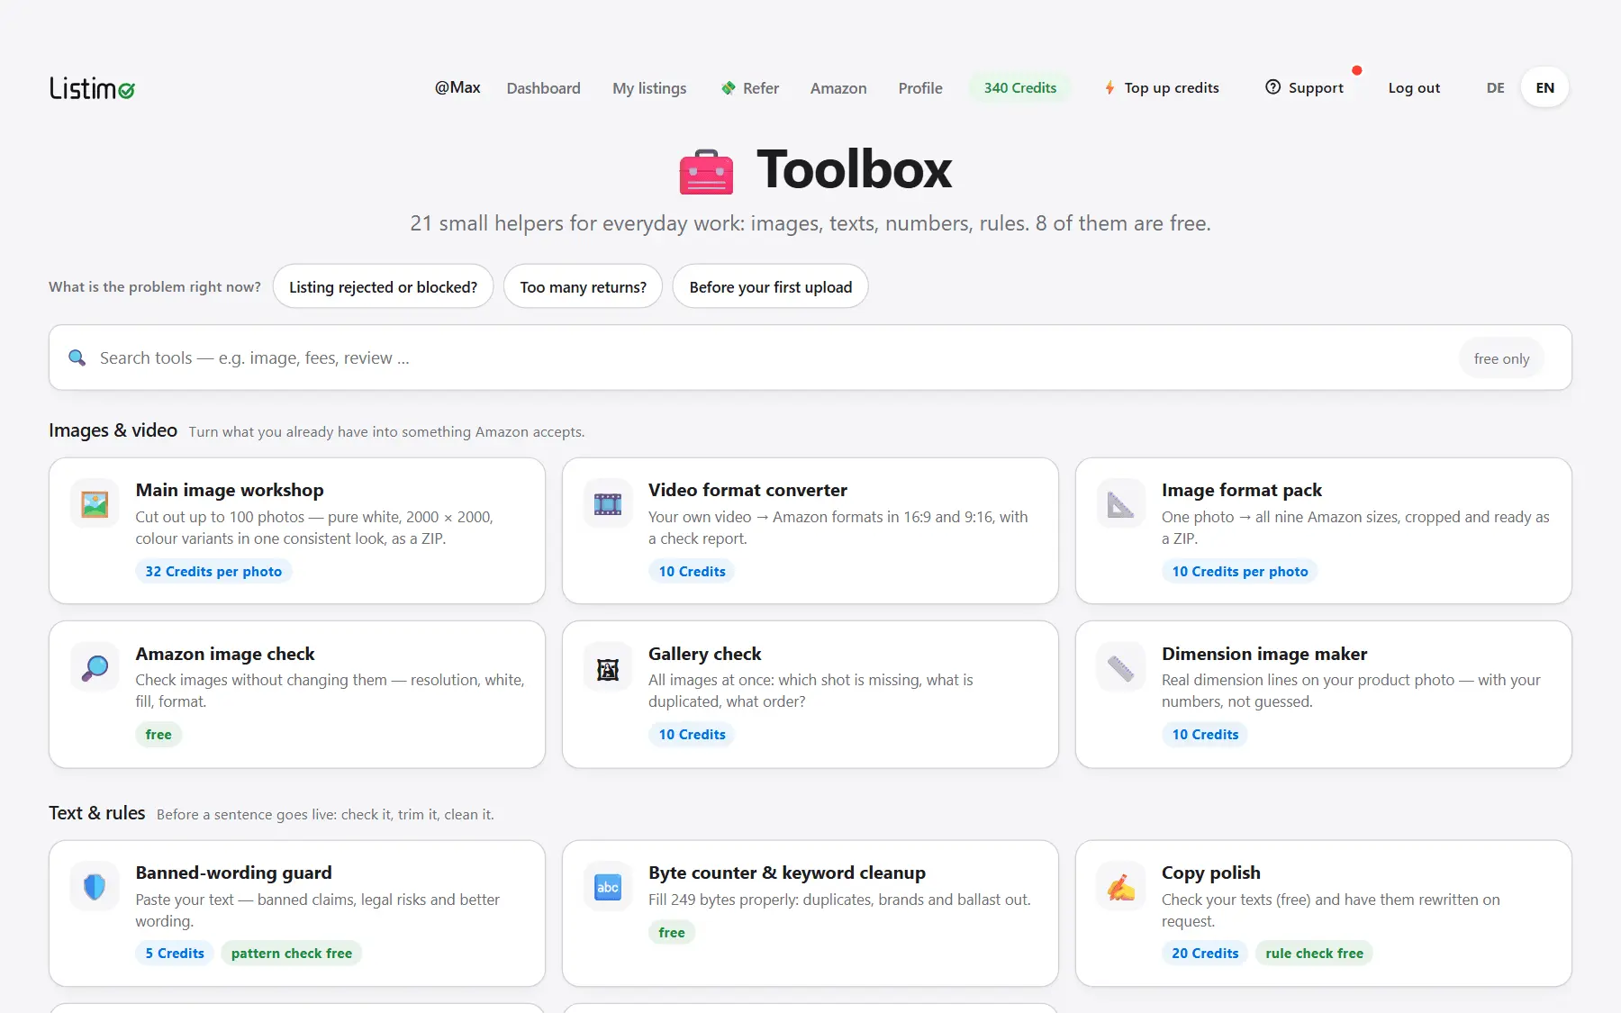1621x1013 pixels.
Task: Click the Banned-wording guard shield icon
Action: (95, 887)
